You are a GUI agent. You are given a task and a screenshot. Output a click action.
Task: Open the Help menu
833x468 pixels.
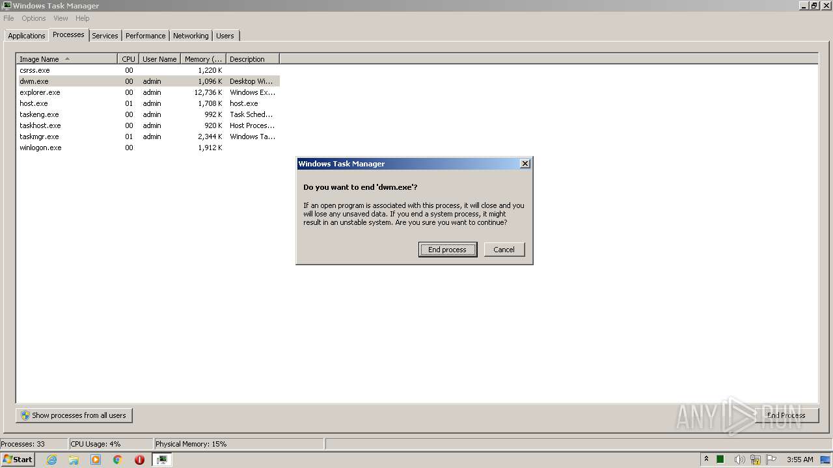coord(82,18)
